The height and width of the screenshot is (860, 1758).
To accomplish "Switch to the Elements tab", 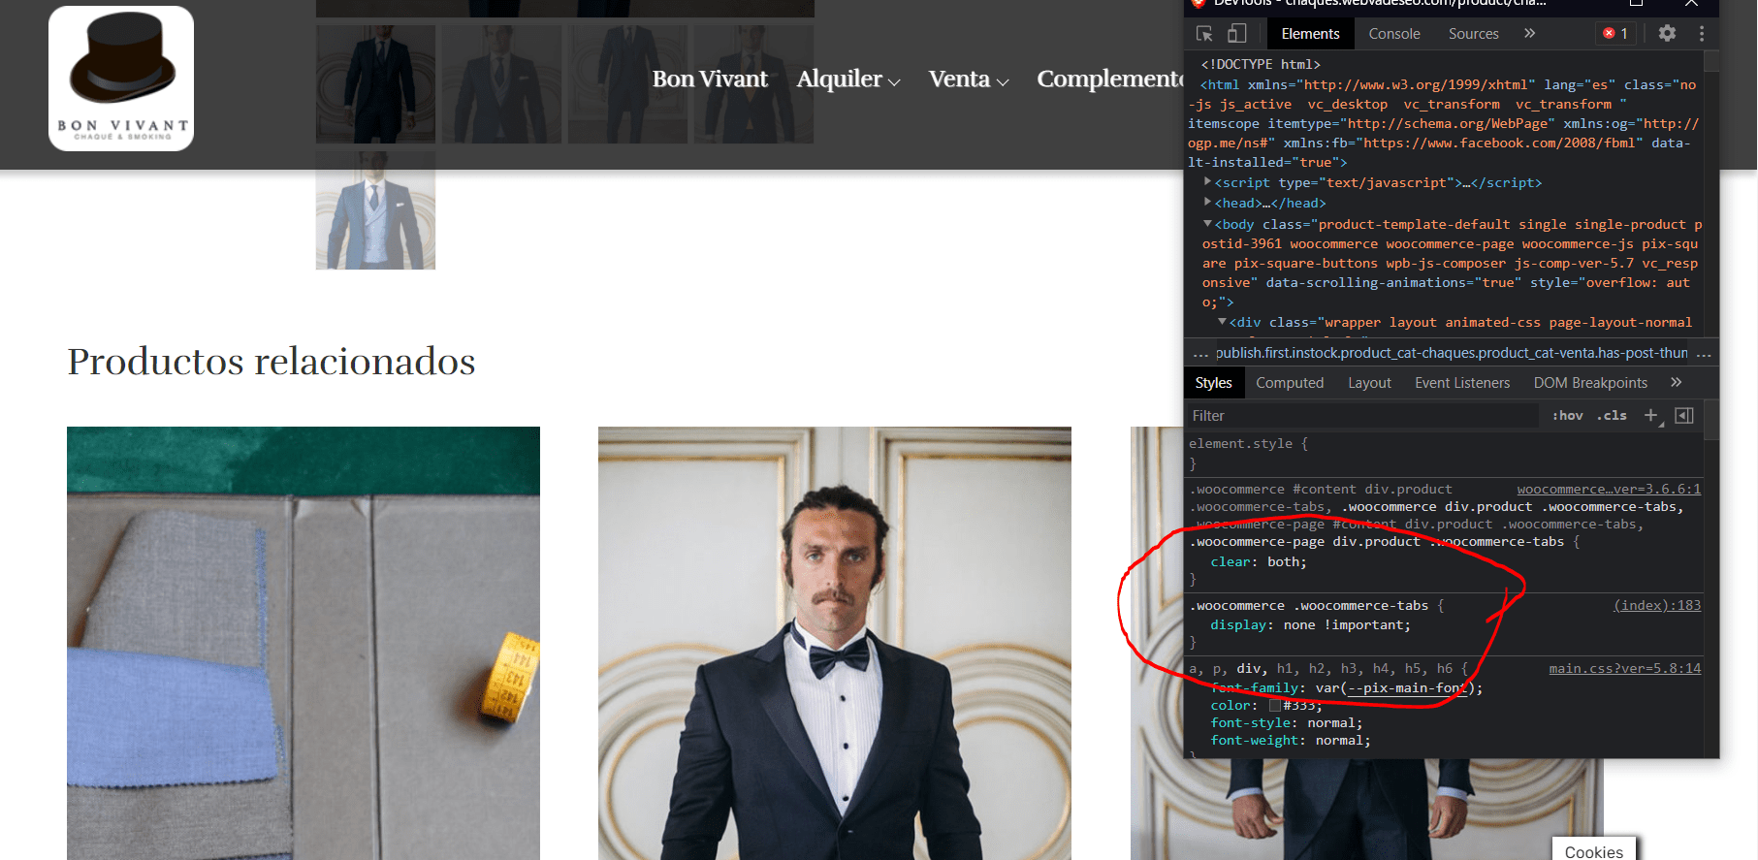I will [1310, 34].
